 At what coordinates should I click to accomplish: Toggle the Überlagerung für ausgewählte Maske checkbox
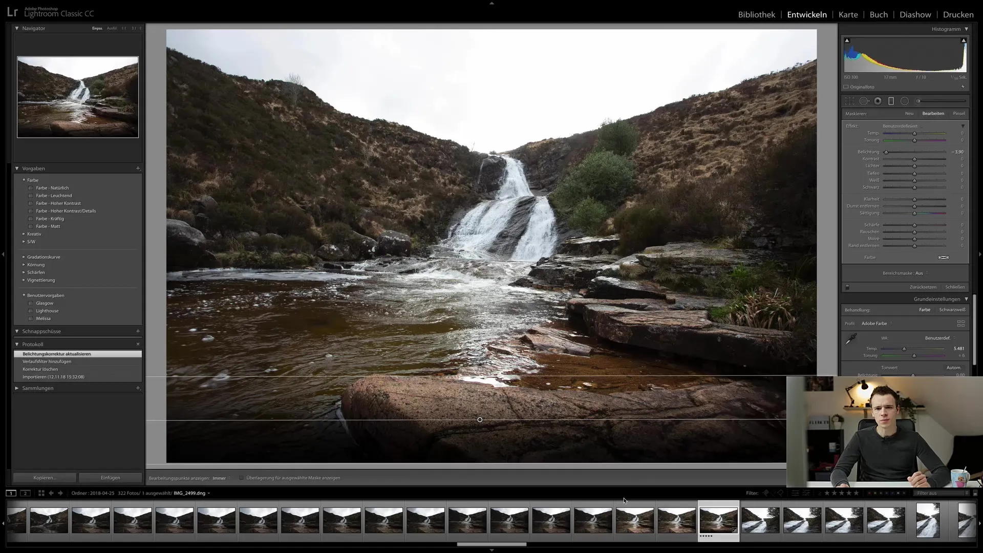point(241,478)
